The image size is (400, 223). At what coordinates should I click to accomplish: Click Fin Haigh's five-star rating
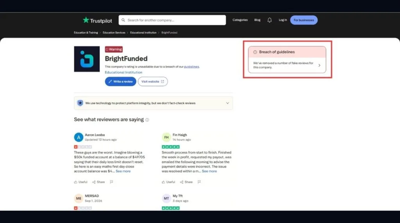pos(171,147)
